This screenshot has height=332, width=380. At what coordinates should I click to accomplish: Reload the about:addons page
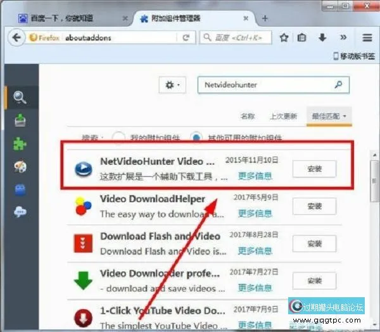click(x=186, y=37)
